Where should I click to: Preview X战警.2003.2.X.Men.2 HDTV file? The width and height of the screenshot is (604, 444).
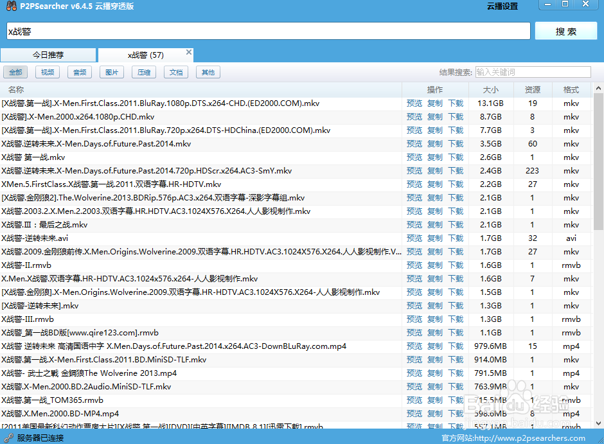coord(414,211)
